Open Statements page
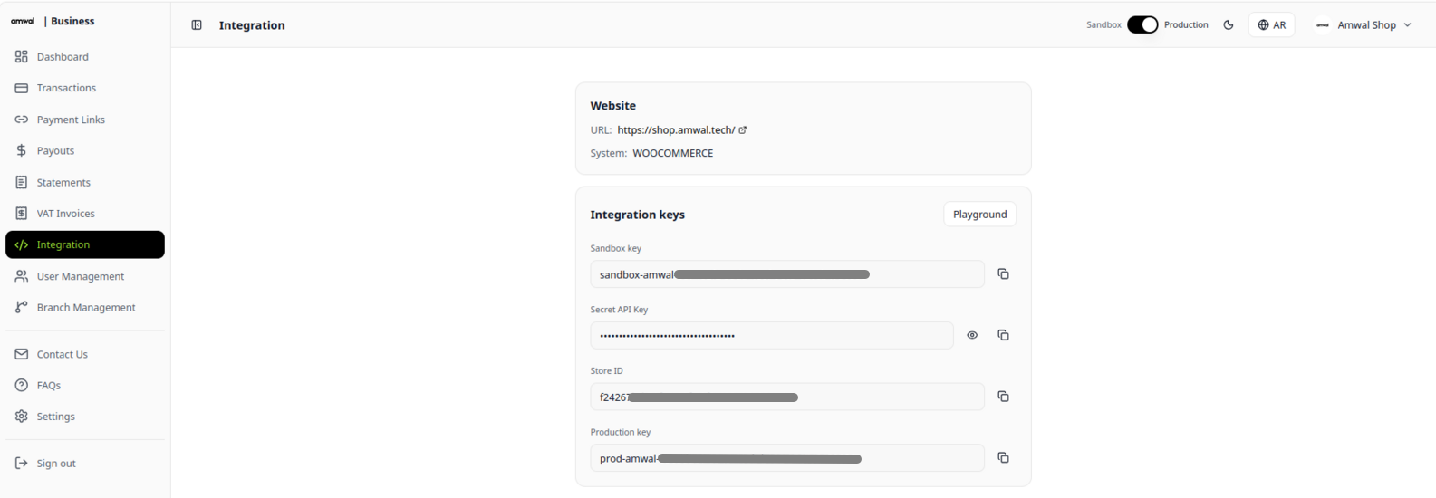 [85, 182]
